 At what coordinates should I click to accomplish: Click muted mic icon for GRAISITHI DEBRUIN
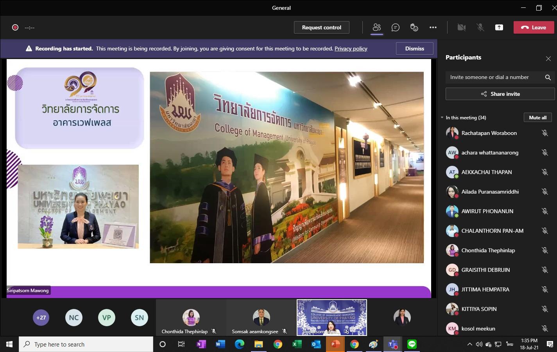(x=545, y=270)
